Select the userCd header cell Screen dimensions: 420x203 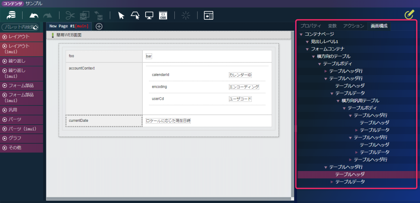[x=187, y=99]
